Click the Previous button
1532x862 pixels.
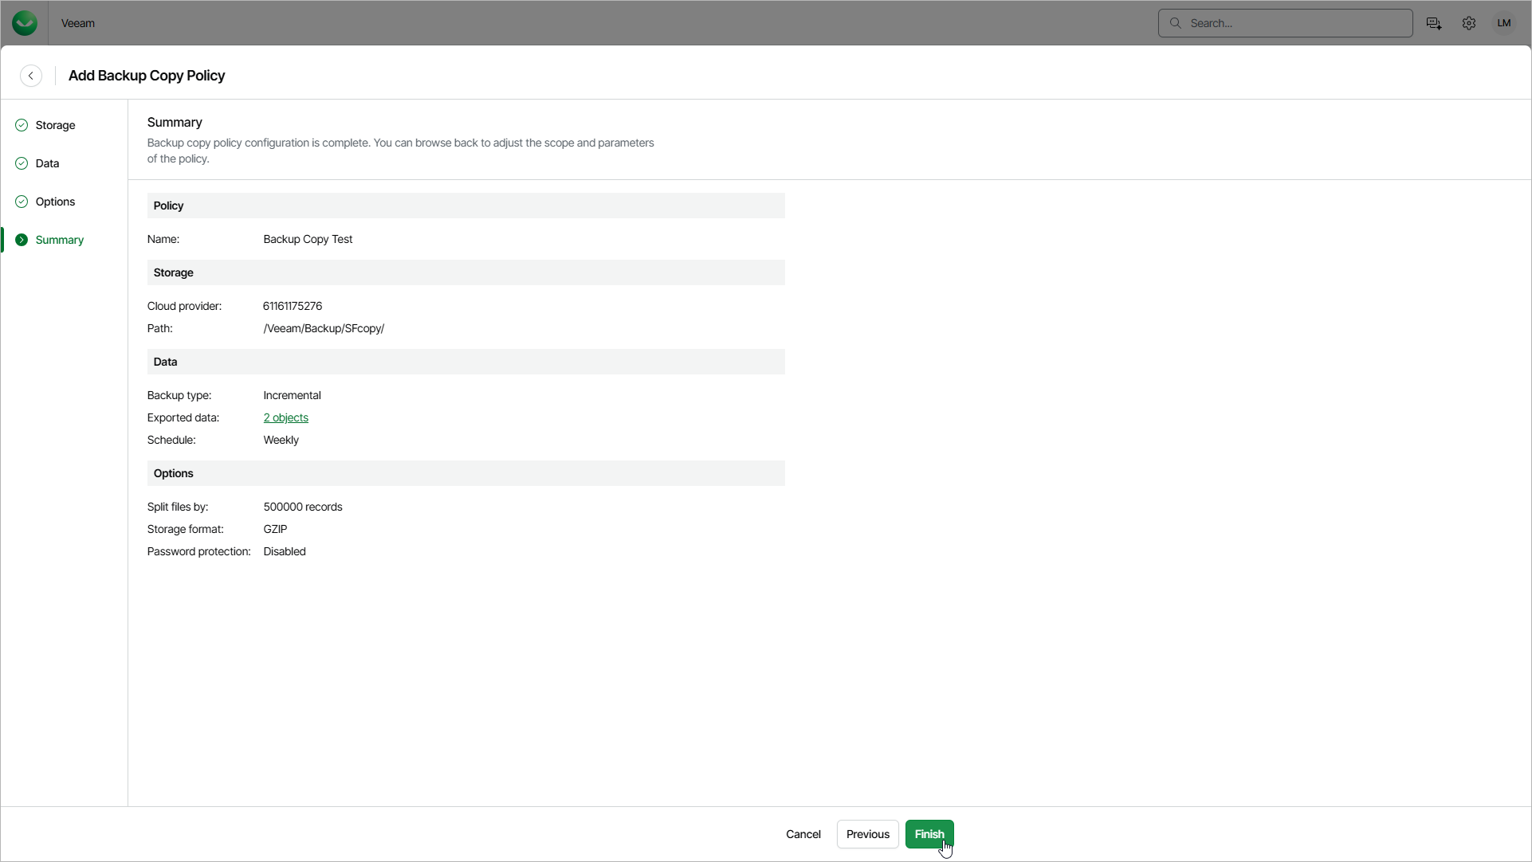tap(868, 834)
